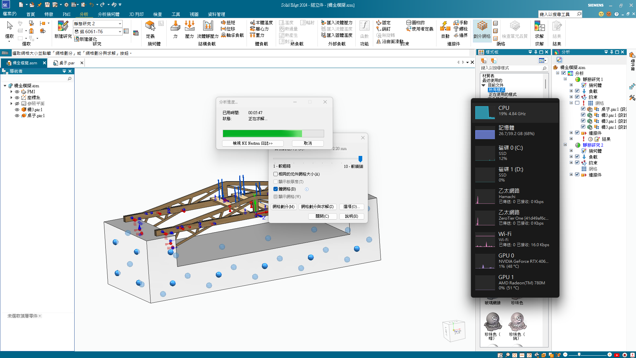This screenshot has width=636, height=358.
Task: Hide 橋3.par:1 using its eye icon
Action: click(17, 110)
